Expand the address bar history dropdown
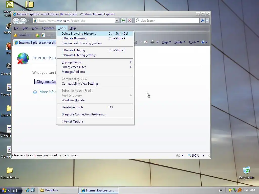 pyautogui.click(x=117, y=21)
